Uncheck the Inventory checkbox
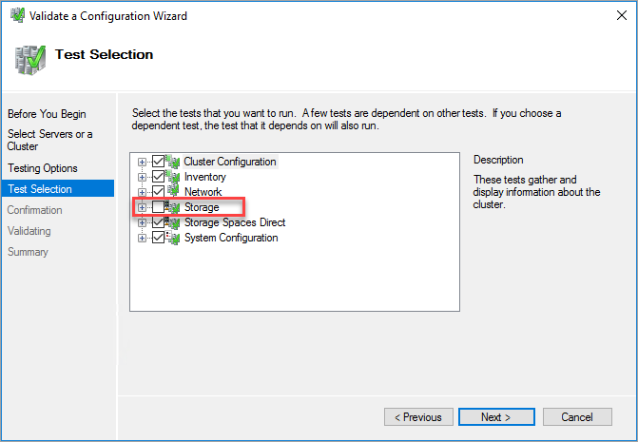Screen dimensions: 638x442 click(x=158, y=177)
